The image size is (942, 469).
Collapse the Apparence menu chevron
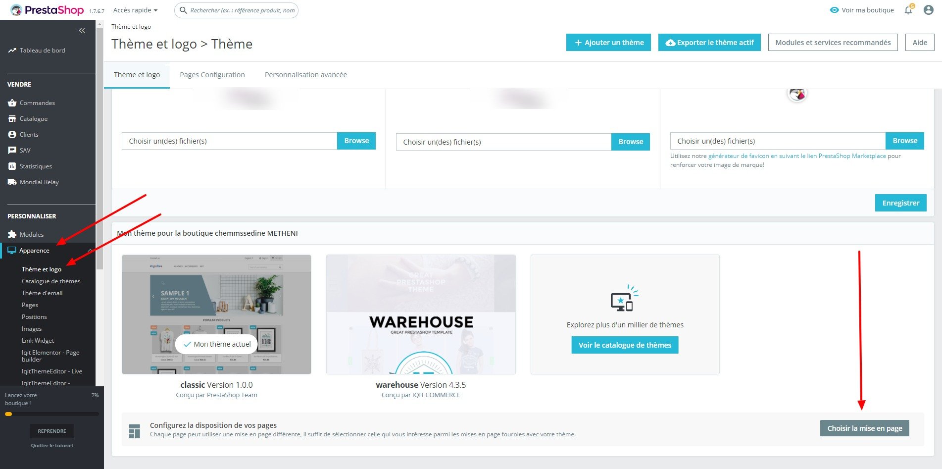tap(90, 251)
